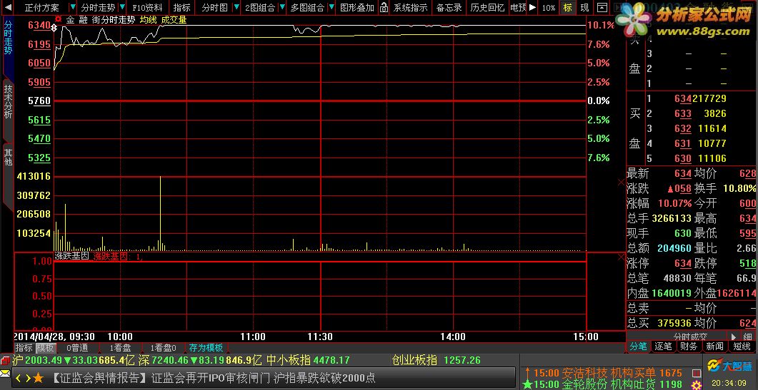Click the green star beside 金轮股份 alert
Viewport: 758px width, 390px height.
(527, 385)
